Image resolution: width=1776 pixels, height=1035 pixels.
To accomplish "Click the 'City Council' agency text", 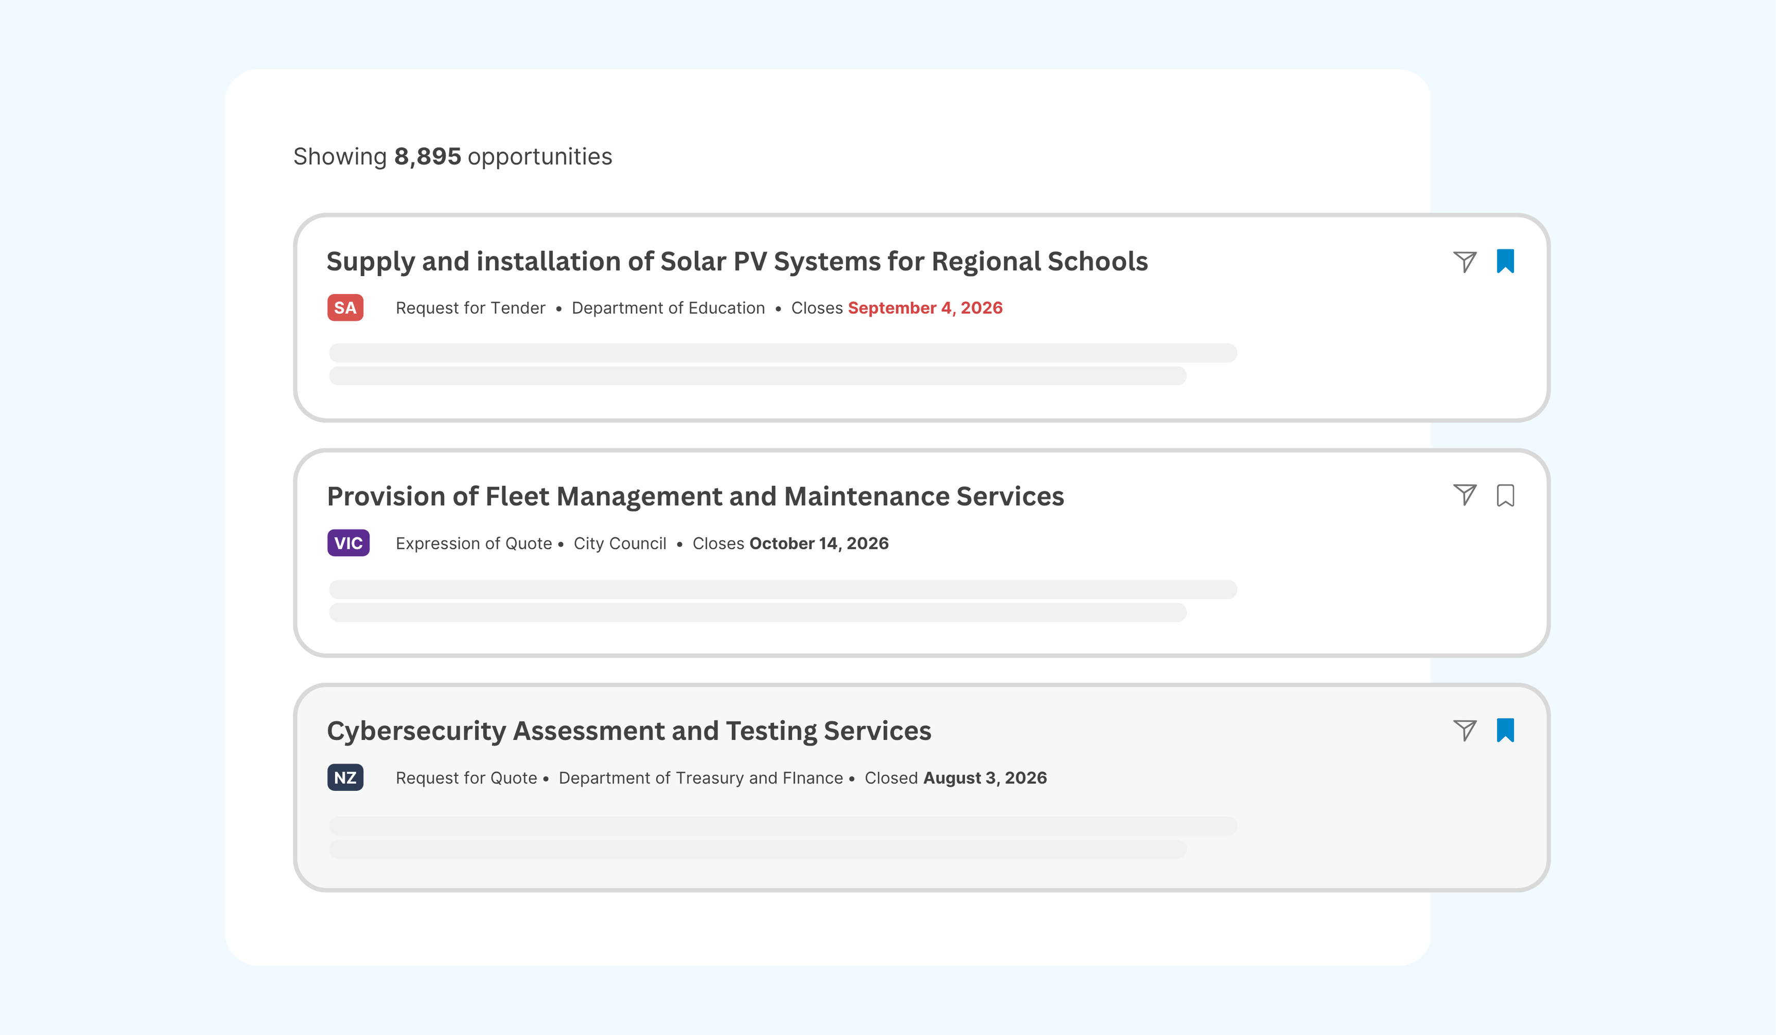I will pos(620,544).
